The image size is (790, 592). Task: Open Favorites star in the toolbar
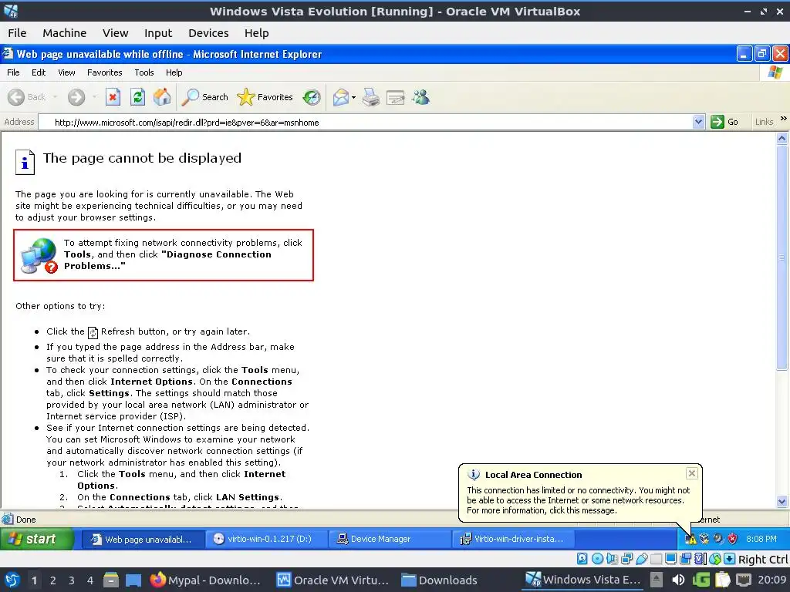pyautogui.click(x=265, y=97)
